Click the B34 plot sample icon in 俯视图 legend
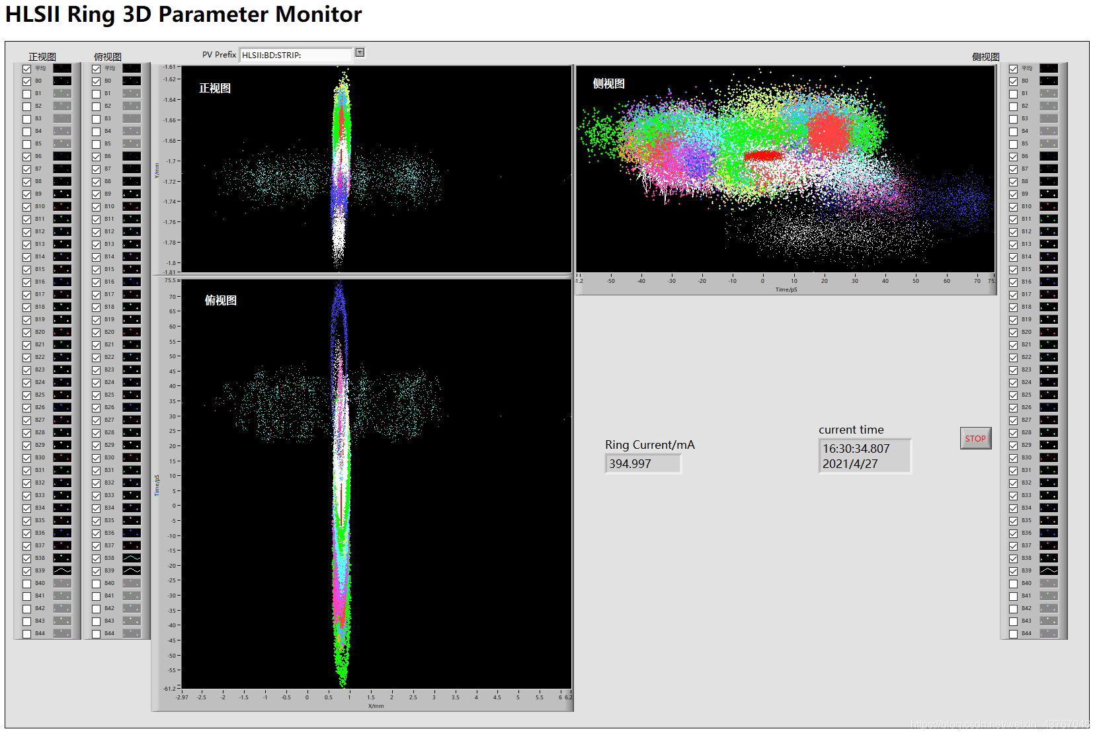Image resolution: width=1097 pixels, height=737 pixels. click(x=132, y=508)
